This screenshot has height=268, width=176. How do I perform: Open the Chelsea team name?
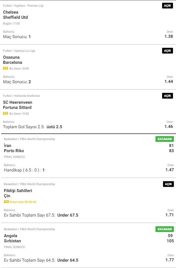(11, 12)
